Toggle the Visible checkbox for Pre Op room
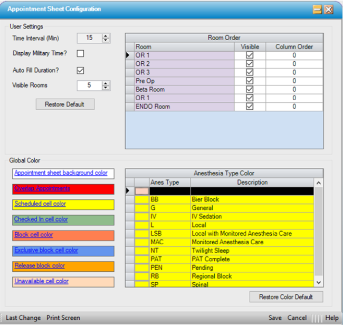343x325 pixels. (x=250, y=81)
